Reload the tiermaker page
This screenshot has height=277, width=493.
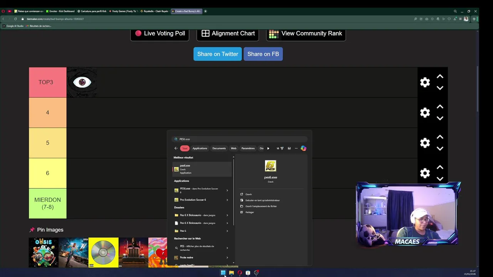(x=15, y=19)
